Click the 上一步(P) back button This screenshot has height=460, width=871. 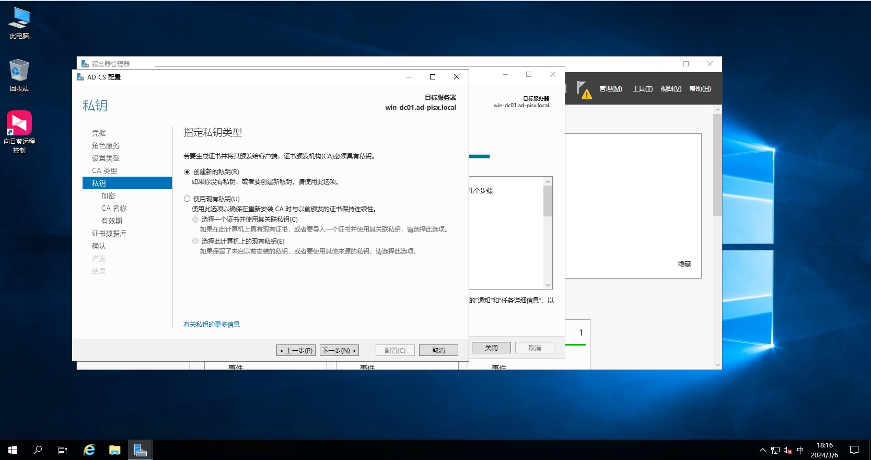point(296,350)
